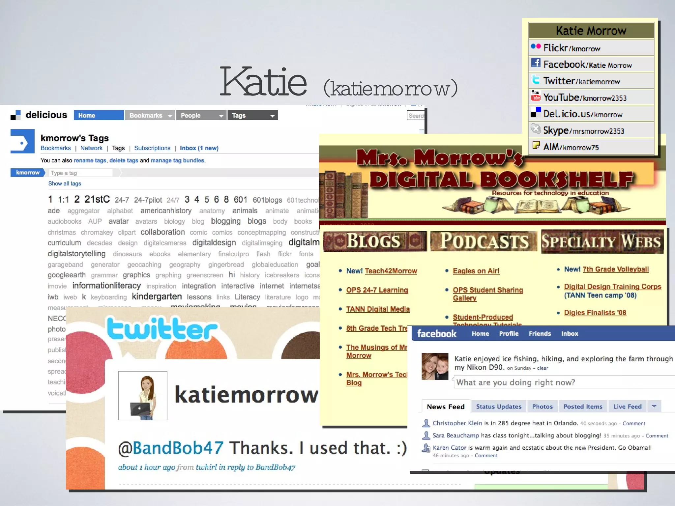
Task: Switch to the Status Updates tab
Action: point(499,407)
